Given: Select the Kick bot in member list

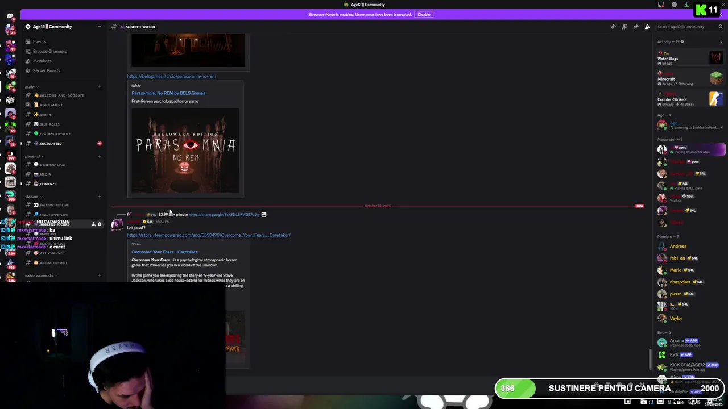Looking at the screenshot, I should [689, 354].
